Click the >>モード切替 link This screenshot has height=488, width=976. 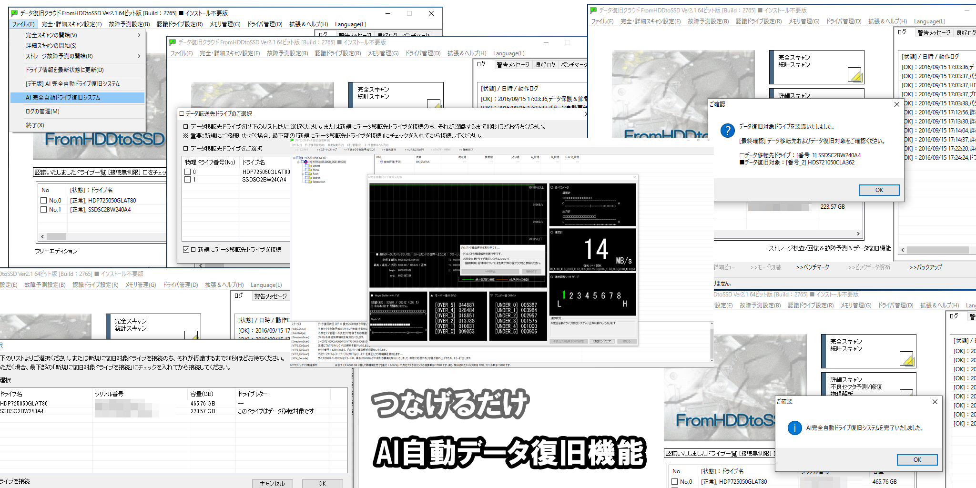click(765, 267)
